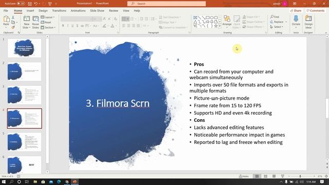Open the font name combo box
329x185 pixels.
coord(77,19)
